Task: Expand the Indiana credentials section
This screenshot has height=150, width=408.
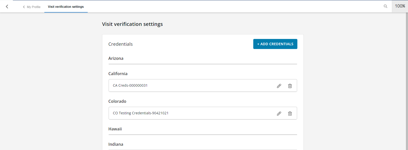Action: tap(116, 144)
